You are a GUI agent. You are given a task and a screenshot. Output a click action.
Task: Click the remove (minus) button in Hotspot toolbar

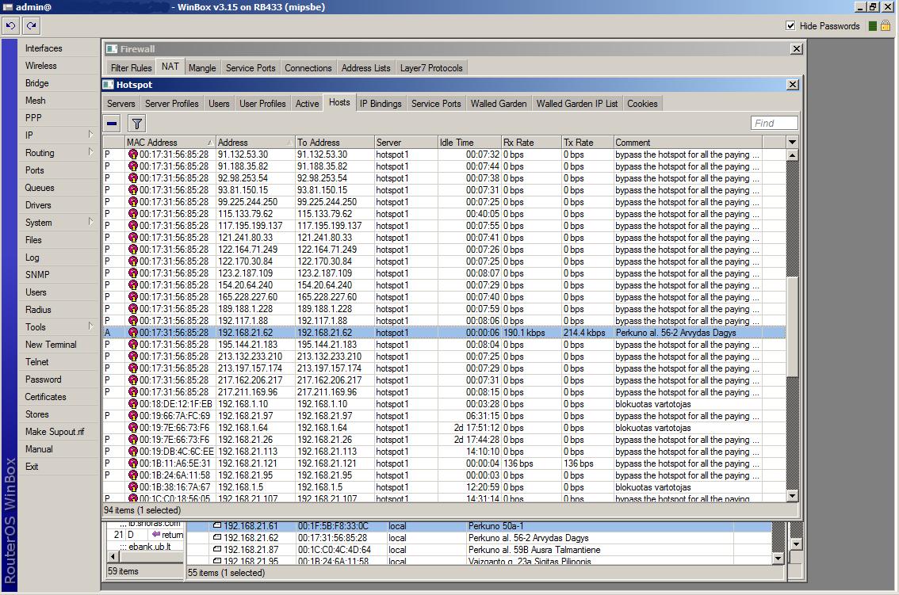(113, 124)
